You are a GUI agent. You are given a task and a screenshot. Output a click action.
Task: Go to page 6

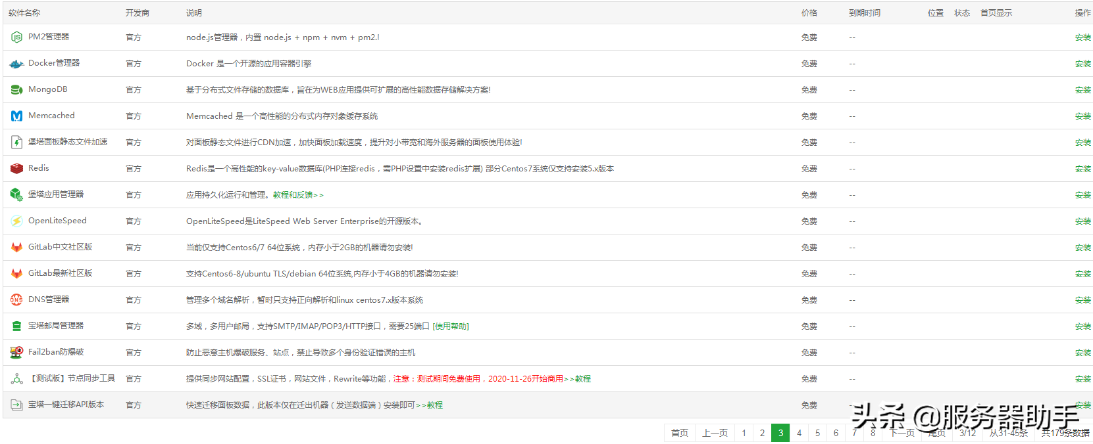pos(836,433)
